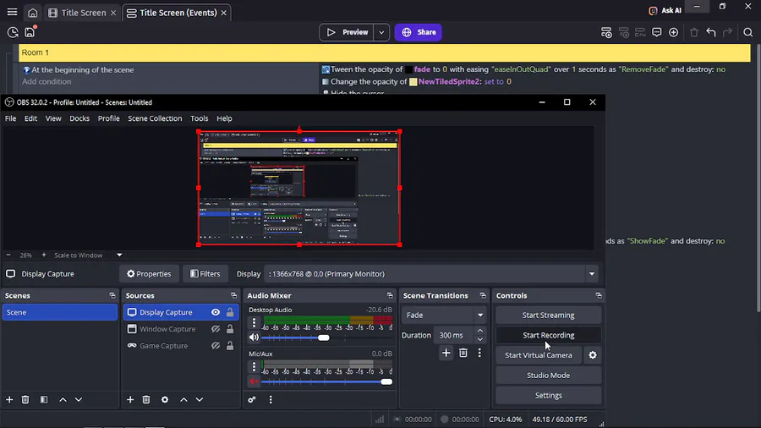Move scene up arrow
761x428 pixels.
pos(63,399)
